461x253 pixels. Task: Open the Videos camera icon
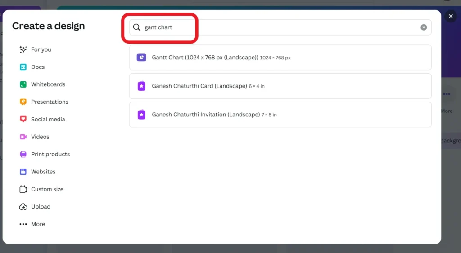(23, 137)
